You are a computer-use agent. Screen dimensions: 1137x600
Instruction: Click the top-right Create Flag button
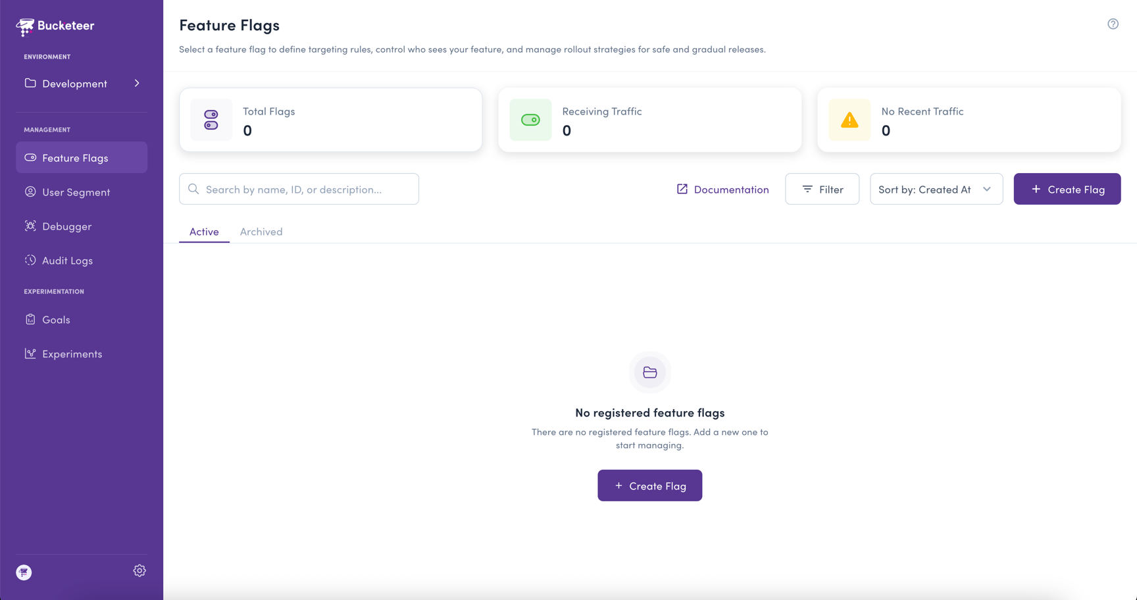click(1067, 189)
